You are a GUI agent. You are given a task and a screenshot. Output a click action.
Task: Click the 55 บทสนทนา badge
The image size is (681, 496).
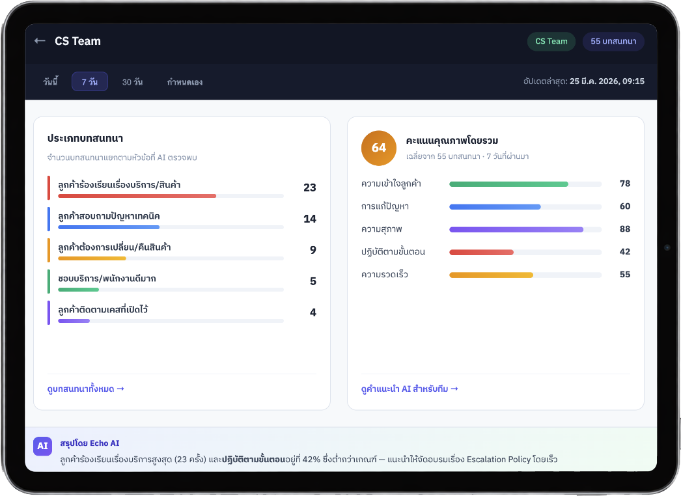pyautogui.click(x=613, y=41)
